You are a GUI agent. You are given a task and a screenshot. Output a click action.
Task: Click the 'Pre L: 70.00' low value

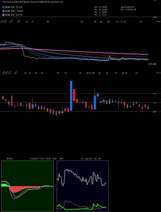(x=101, y=12)
